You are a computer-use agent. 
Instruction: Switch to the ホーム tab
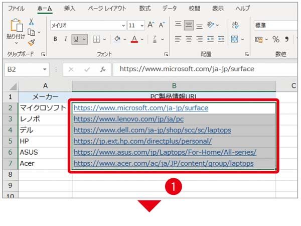tap(45, 9)
